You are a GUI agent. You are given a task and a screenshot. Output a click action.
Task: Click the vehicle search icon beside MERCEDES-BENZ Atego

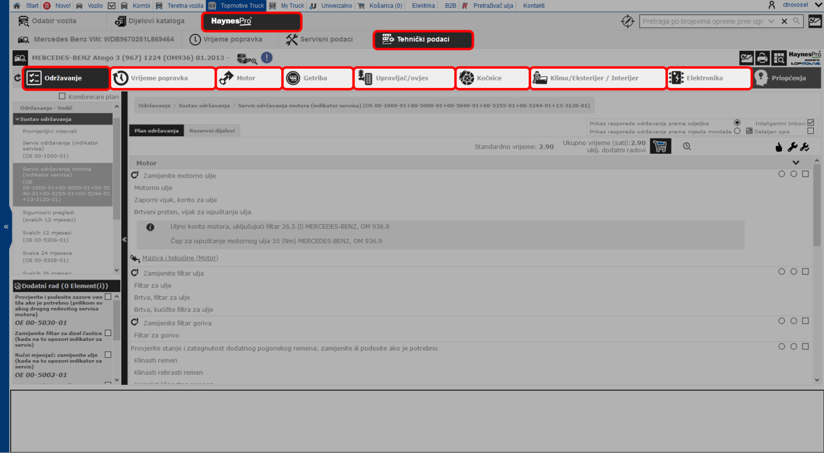20,57
